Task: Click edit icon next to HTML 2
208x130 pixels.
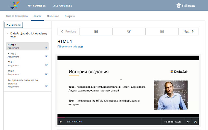Action: pos(46,56)
